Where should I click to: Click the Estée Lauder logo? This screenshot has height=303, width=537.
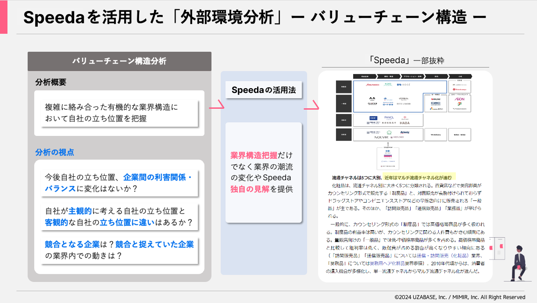tap(404, 104)
